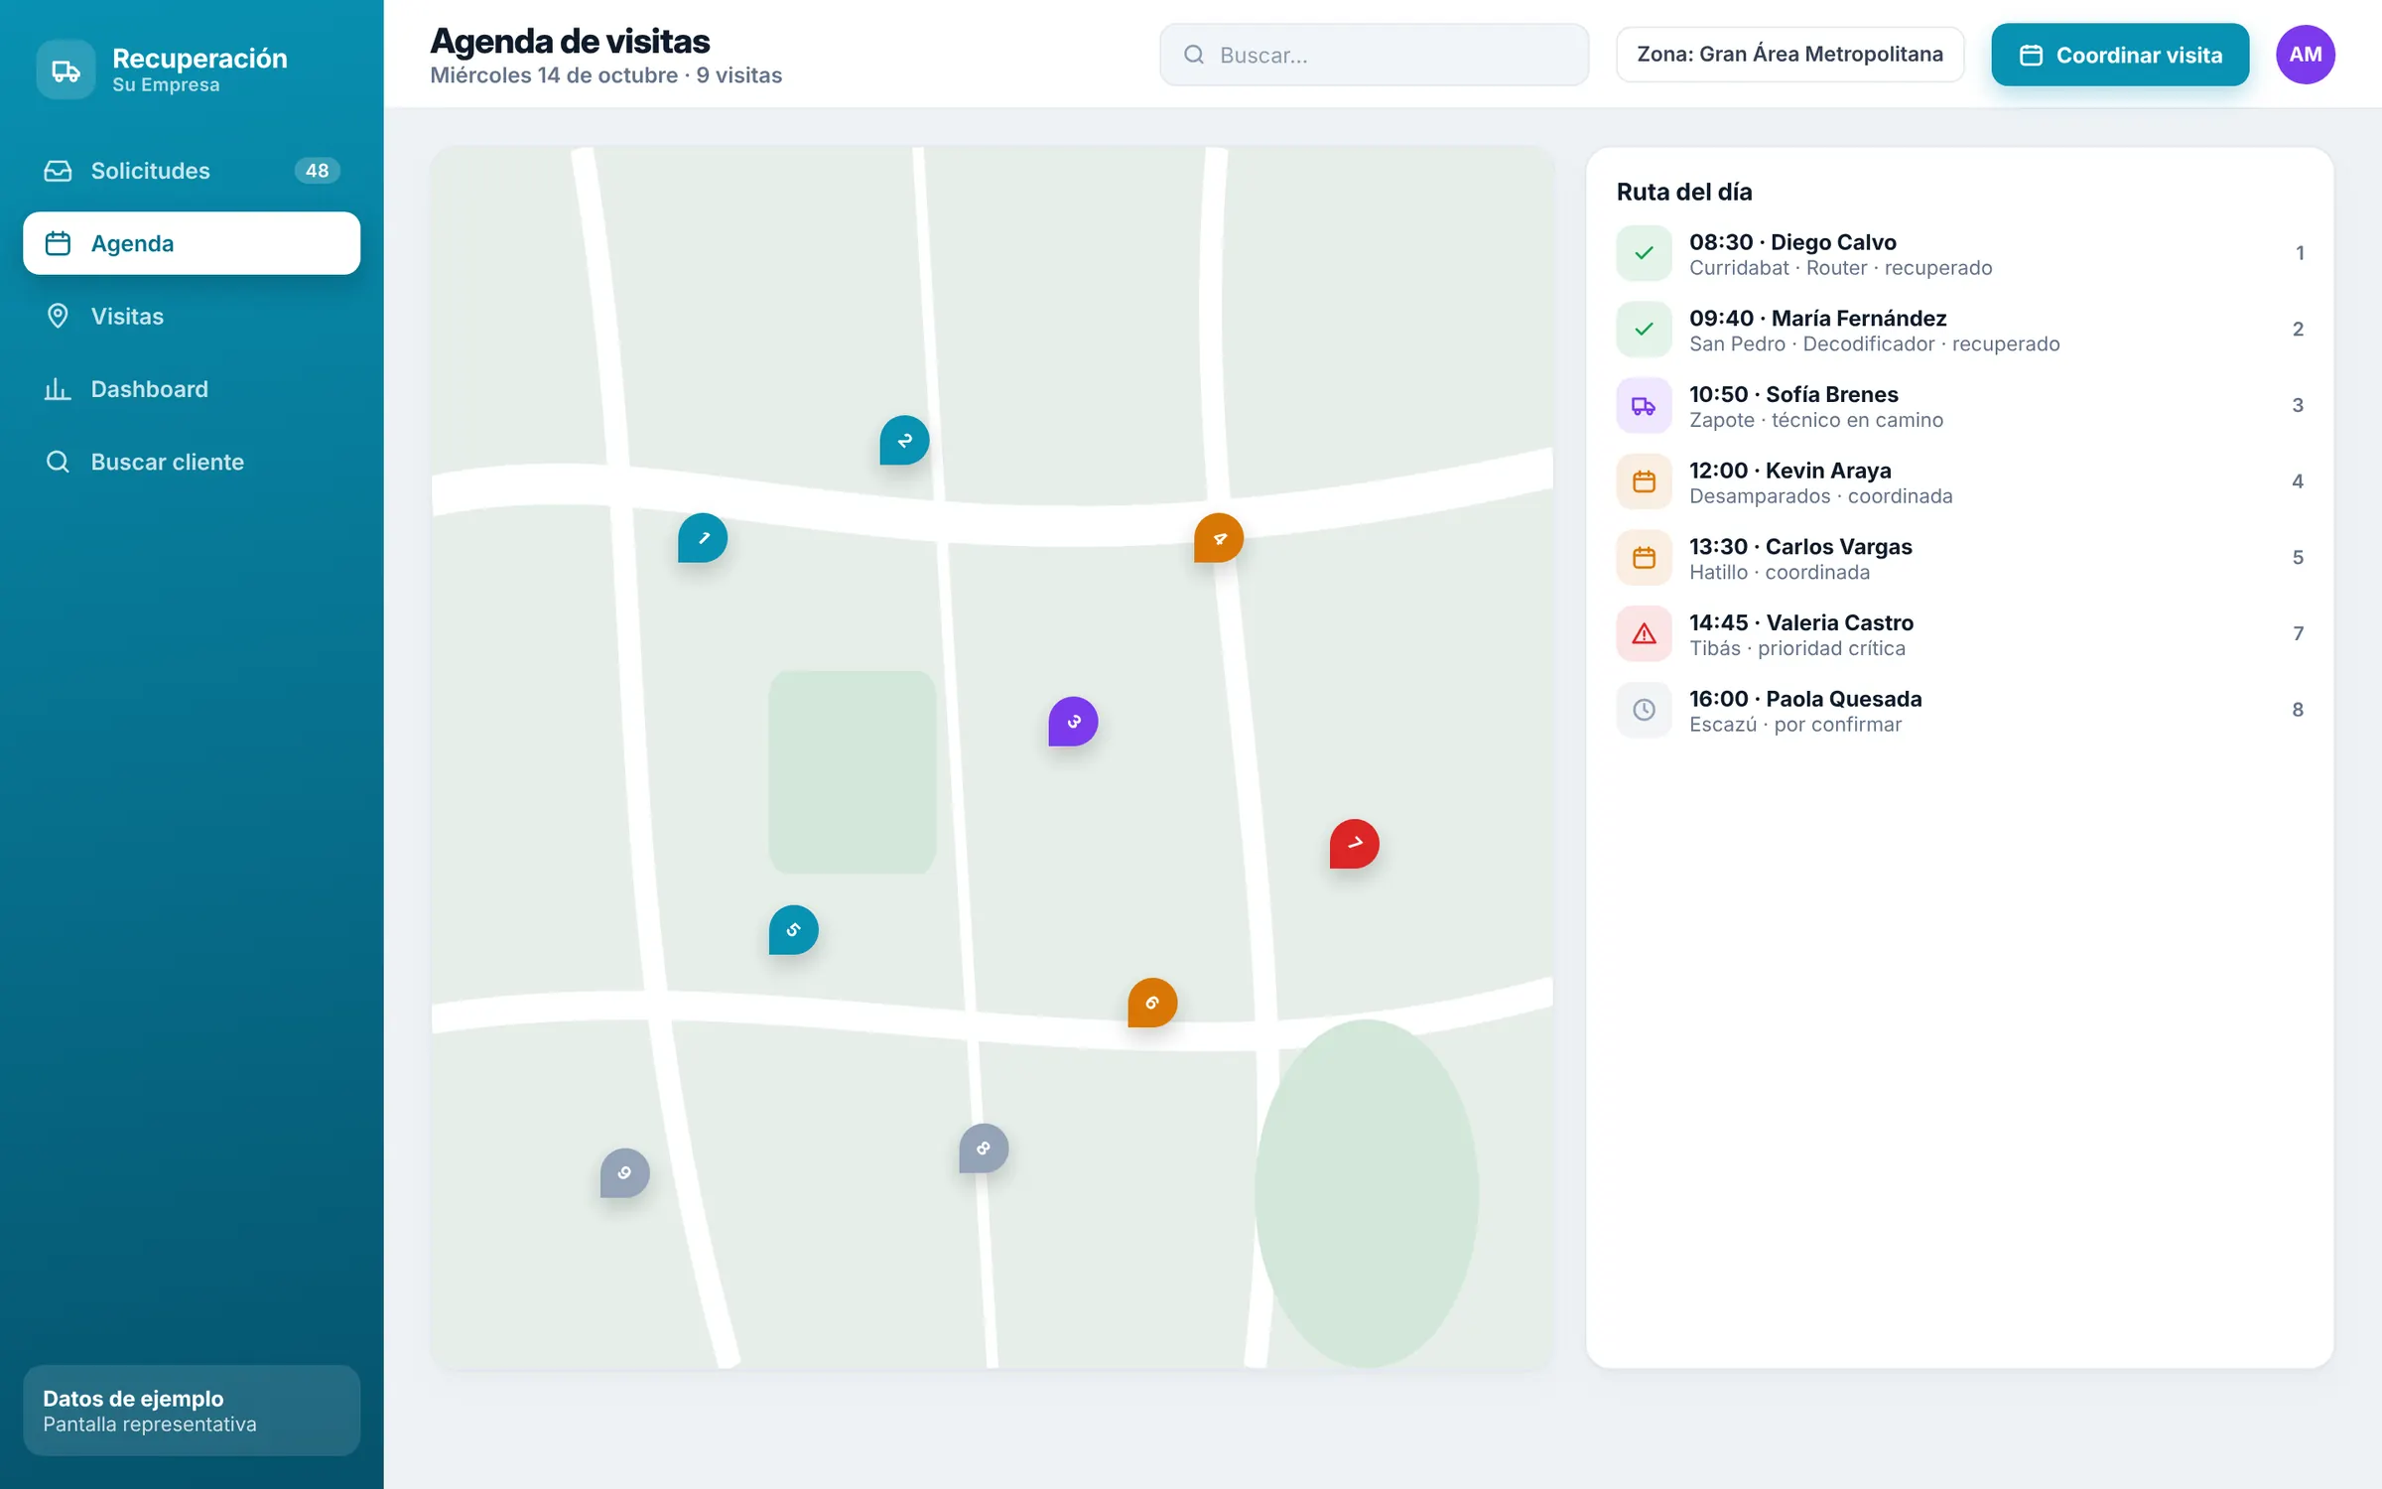Open the 09:40 · María Fernández visit
Screen dimensions: 2382x1489
coord(1959,330)
